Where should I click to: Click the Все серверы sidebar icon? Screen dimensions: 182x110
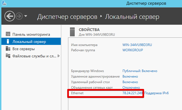point(8,48)
